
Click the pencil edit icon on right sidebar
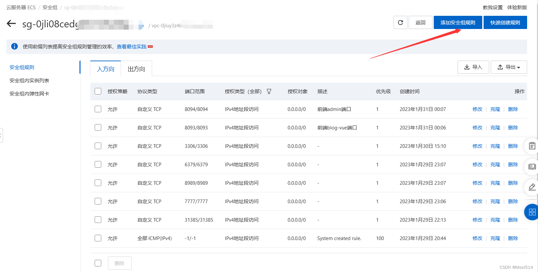532,187
